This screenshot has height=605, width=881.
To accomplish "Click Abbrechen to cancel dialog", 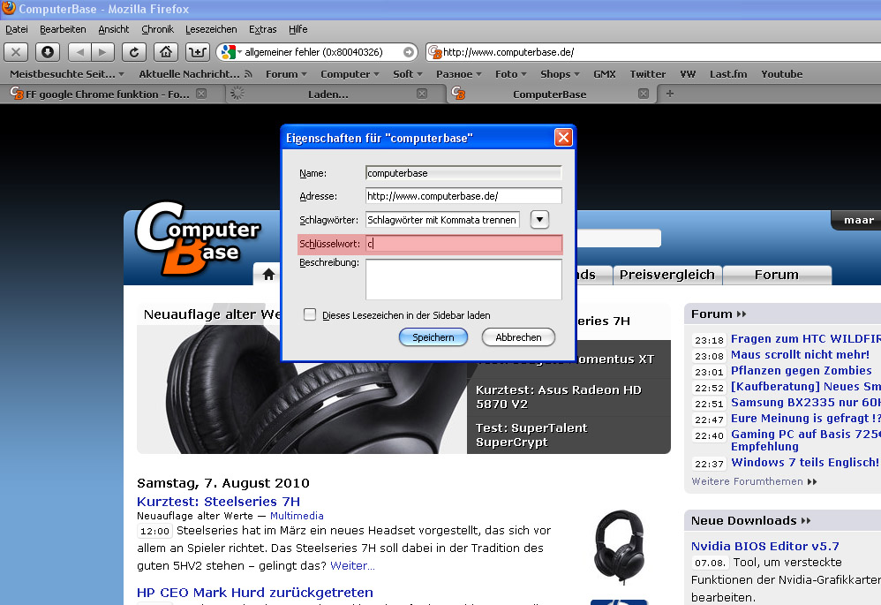I will pyautogui.click(x=518, y=337).
